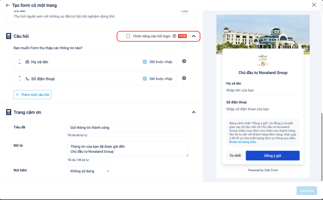Move 'Số điện thoại' question up arrow

pyautogui.click(x=20, y=77)
